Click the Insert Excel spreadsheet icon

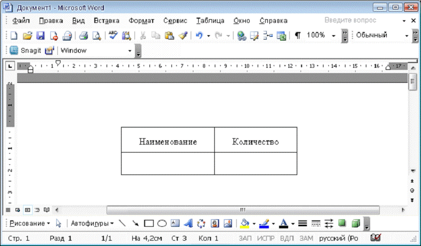(x=281, y=35)
